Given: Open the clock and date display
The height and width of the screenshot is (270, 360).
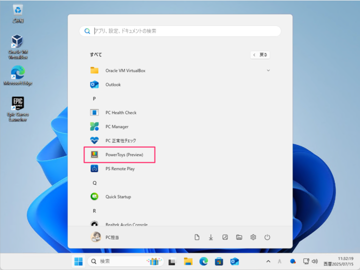Looking at the screenshot, I should pyautogui.click(x=338, y=262).
